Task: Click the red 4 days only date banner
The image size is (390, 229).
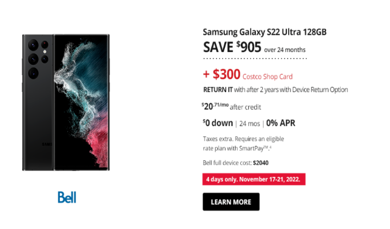Action: [254, 179]
